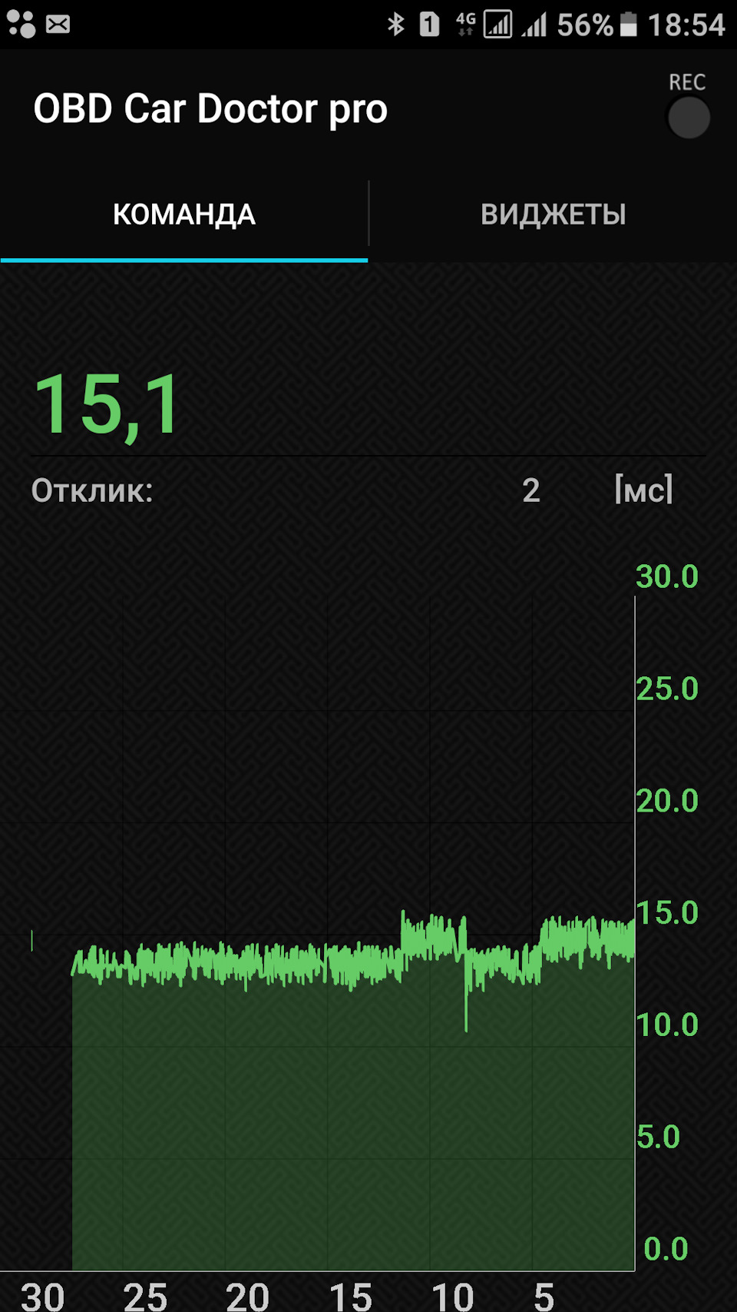Image resolution: width=737 pixels, height=1312 pixels.
Task: Tap the response value 2
Action: click(x=531, y=490)
